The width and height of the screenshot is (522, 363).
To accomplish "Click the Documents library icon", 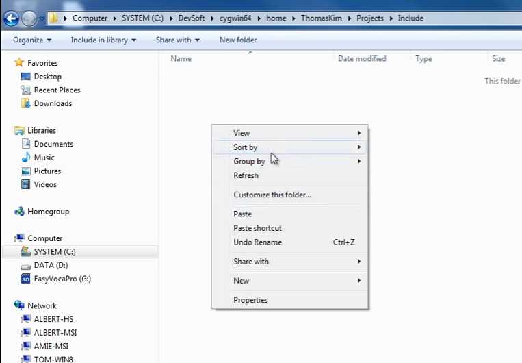I will point(25,144).
